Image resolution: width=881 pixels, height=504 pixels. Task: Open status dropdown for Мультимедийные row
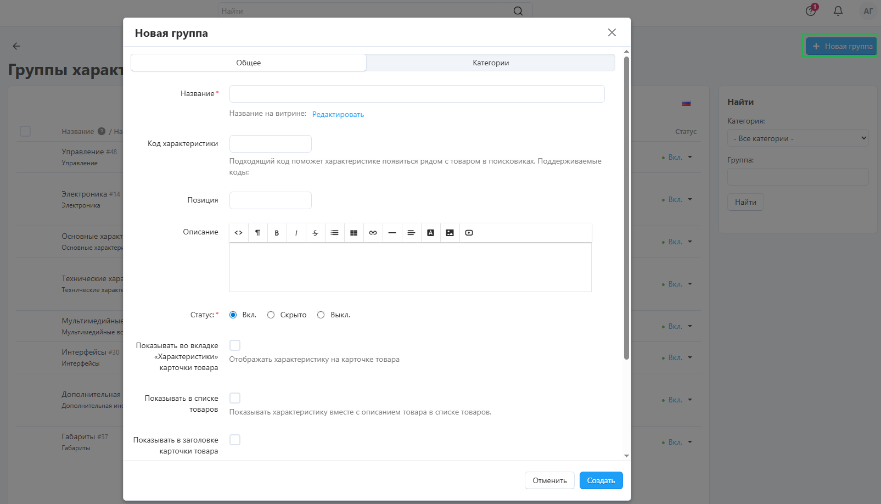678,327
